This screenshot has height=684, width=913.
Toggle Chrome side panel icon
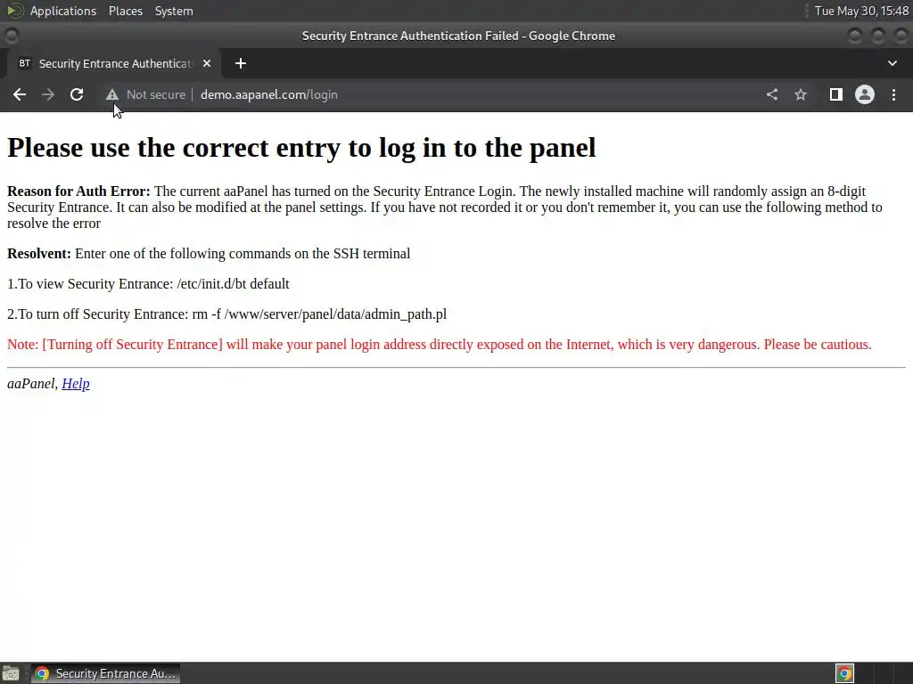(836, 94)
